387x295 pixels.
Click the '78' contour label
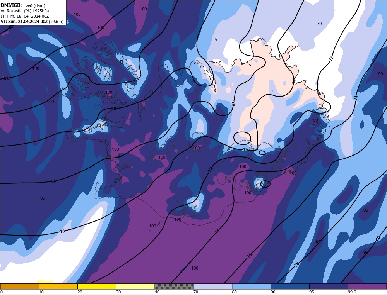[x=297, y=265]
